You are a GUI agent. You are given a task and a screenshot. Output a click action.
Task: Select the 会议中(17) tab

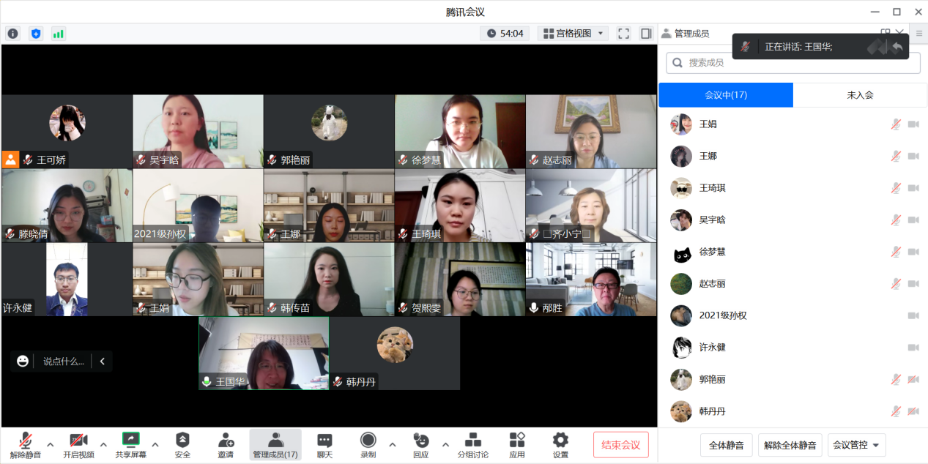726,95
